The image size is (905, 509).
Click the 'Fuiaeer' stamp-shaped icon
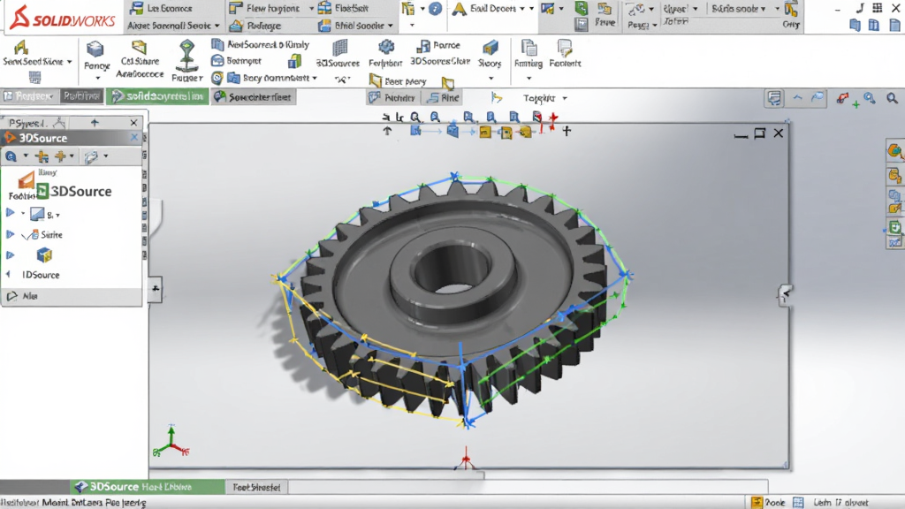[x=186, y=56]
